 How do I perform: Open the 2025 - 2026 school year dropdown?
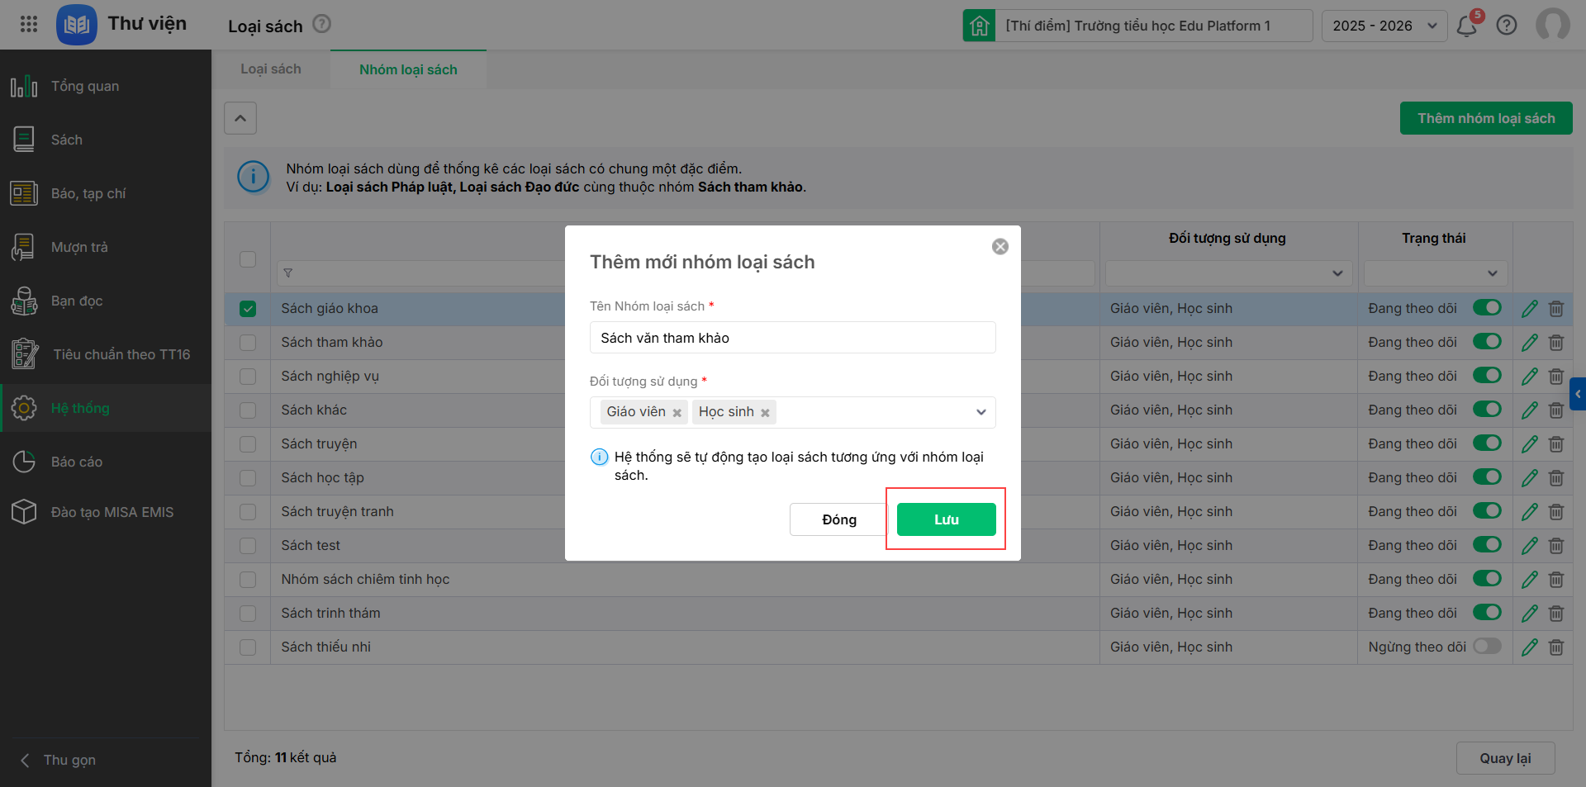coord(1384,26)
